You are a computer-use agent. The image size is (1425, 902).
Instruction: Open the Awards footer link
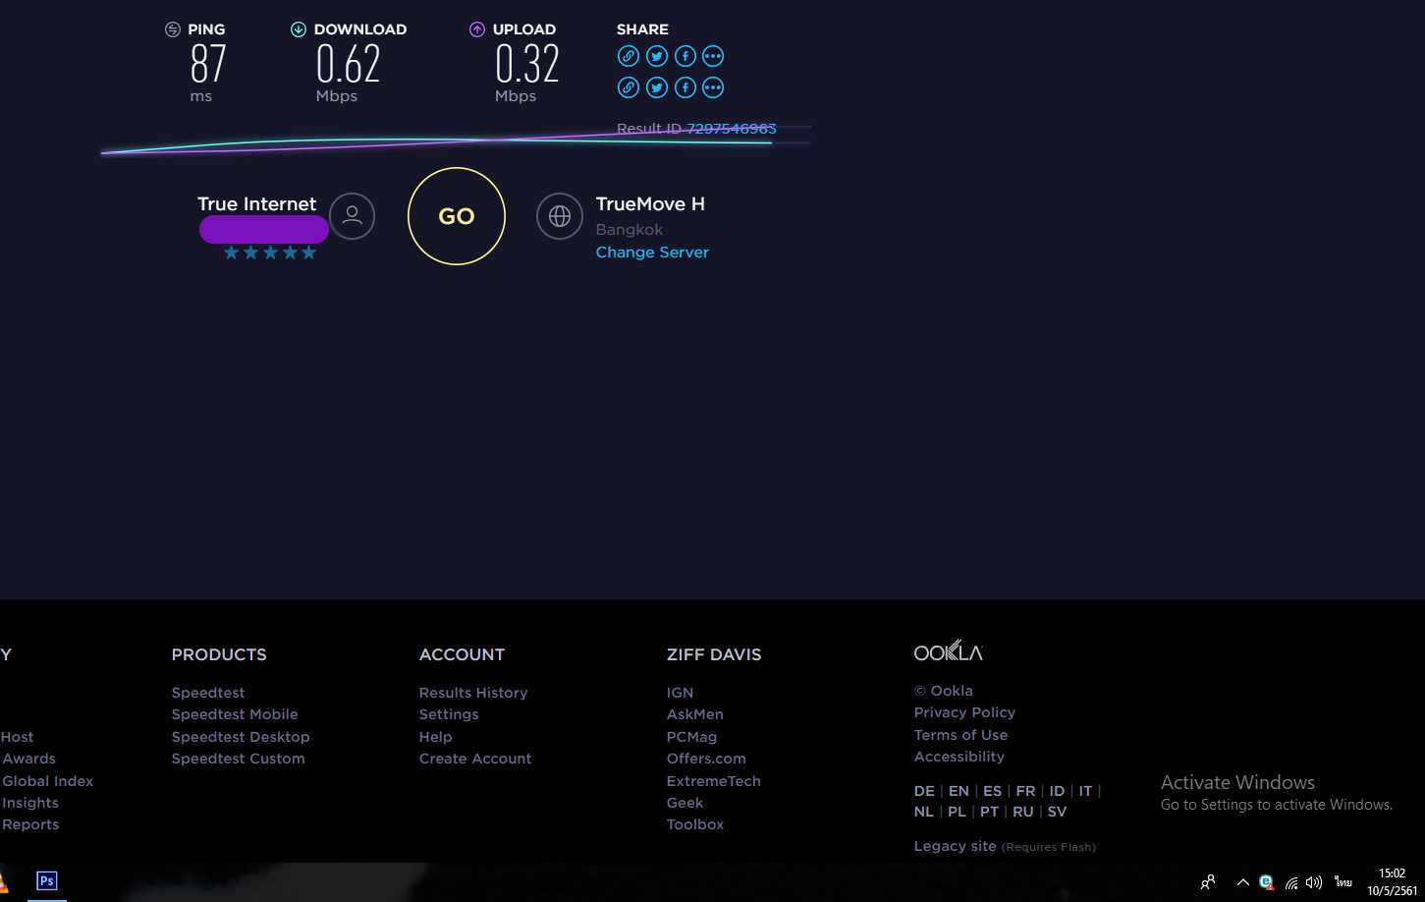[x=28, y=759]
